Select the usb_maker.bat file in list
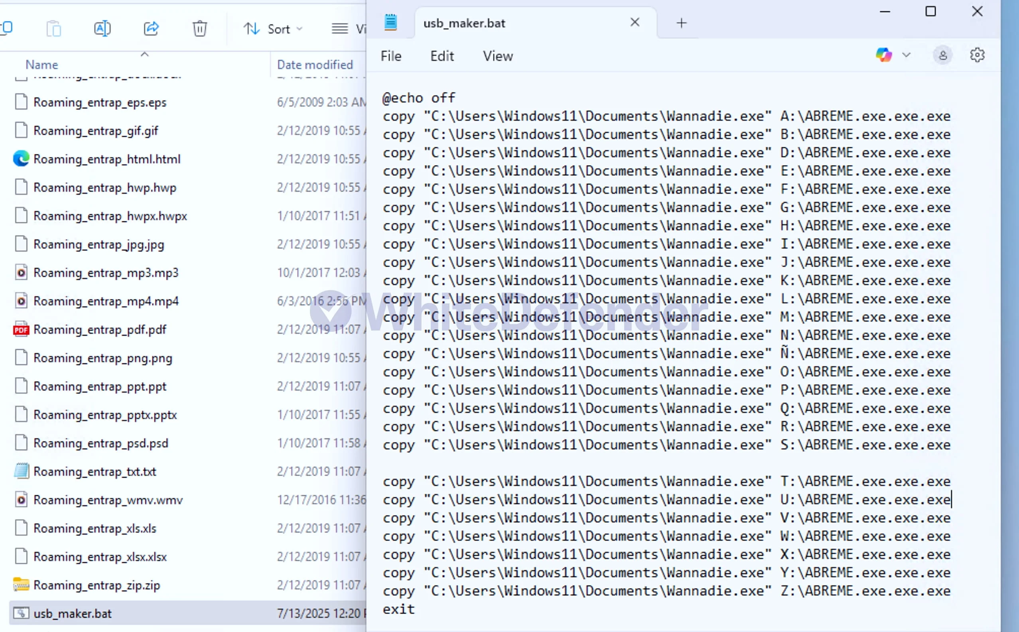This screenshot has width=1019, height=632. [x=72, y=613]
